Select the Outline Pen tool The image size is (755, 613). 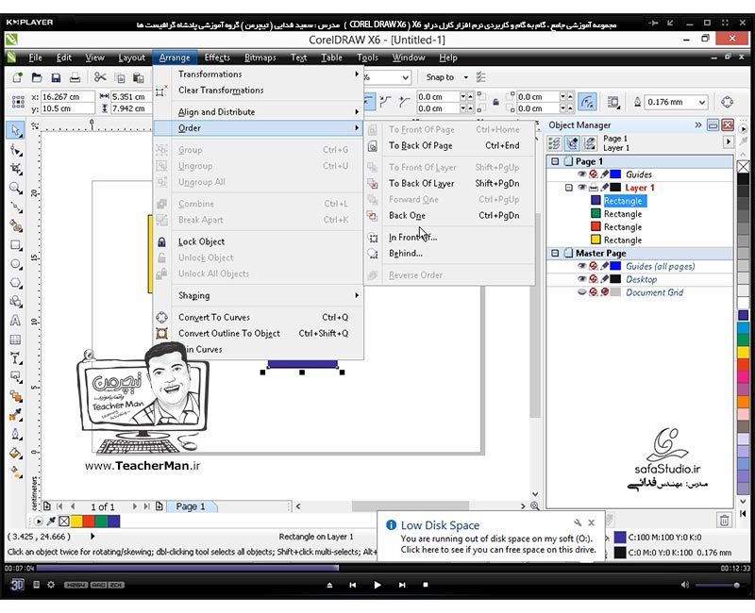pyautogui.click(x=16, y=434)
